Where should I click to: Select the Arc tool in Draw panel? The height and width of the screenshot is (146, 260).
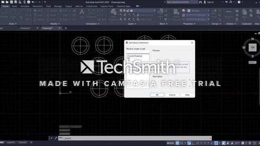[22, 13]
